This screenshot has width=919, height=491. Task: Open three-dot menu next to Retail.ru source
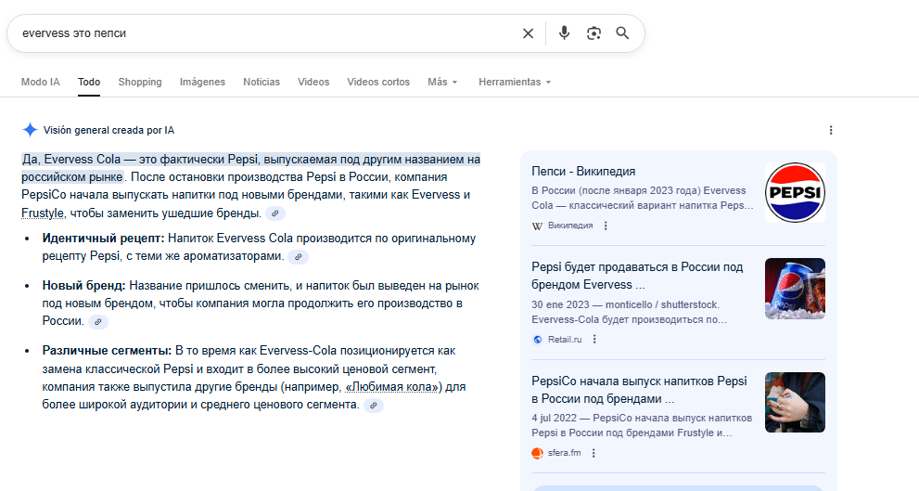[594, 340]
